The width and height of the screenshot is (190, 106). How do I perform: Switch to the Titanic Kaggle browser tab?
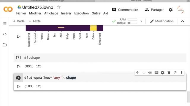point(47,1)
